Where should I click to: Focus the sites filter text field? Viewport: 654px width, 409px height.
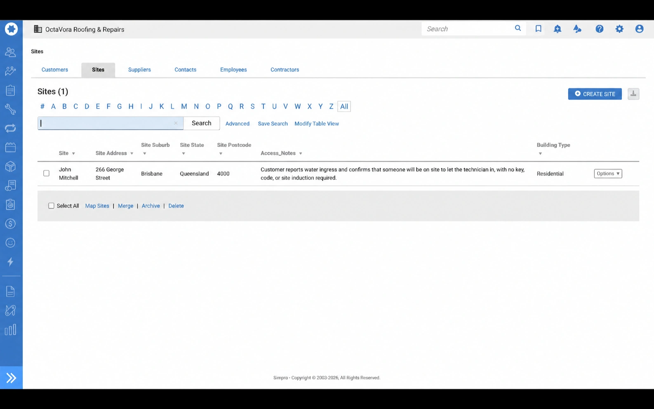(x=111, y=123)
